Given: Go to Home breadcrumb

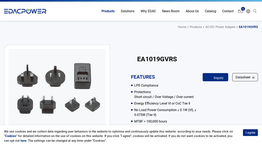Looking at the screenshot, I should point(182,27).
